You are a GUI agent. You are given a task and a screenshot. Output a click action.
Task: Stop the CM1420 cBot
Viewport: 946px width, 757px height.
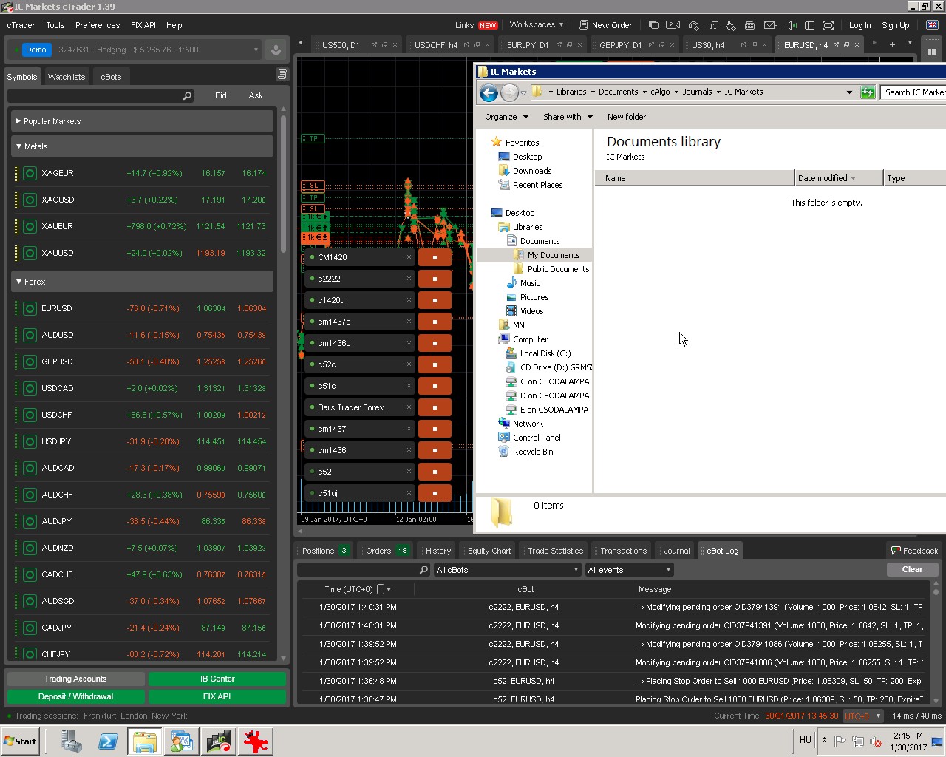(x=435, y=257)
